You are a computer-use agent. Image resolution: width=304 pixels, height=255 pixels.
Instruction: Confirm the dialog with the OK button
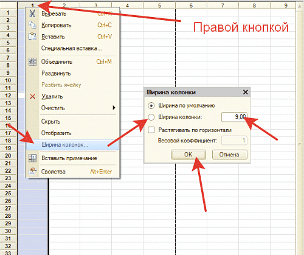click(188, 155)
